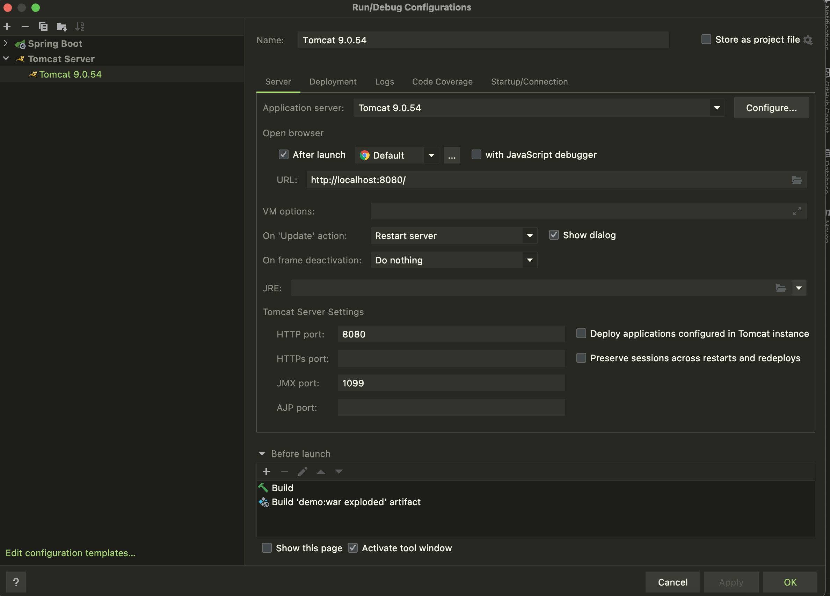Switch to the Deployment tab
The height and width of the screenshot is (596, 830).
click(333, 82)
